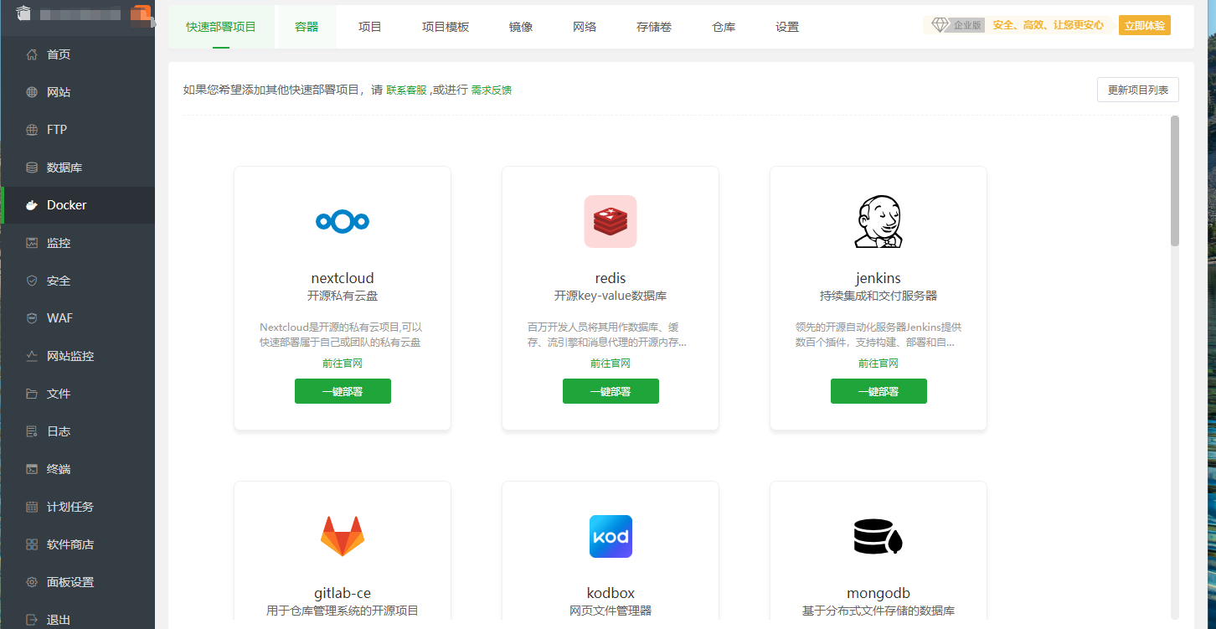Click the 网页文件管理器 subtitle text
This screenshot has width=1216, height=629.
pyautogui.click(x=611, y=611)
